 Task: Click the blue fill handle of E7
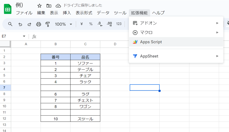(x=159, y=91)
